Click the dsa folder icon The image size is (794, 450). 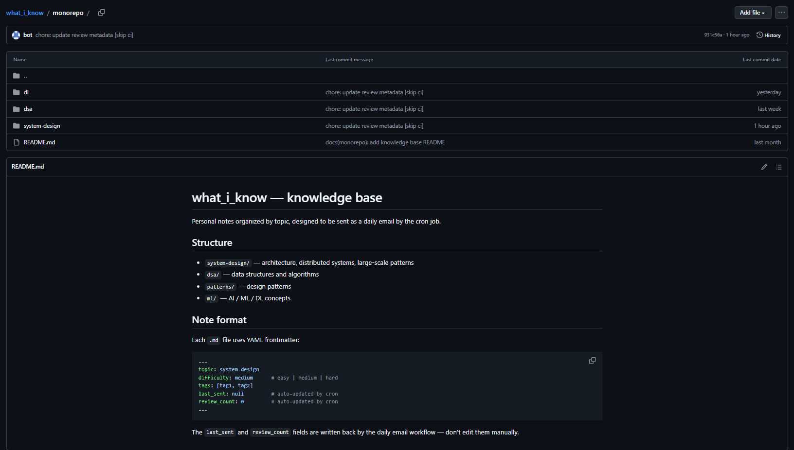point(17,109)
